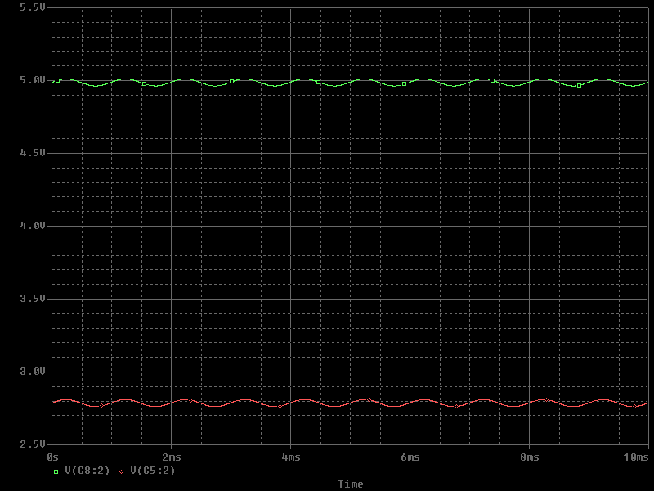Click the 8ms x-axis label
This screenshot has width=654, height=491.
pyautogui.click(x=529, y=457)
